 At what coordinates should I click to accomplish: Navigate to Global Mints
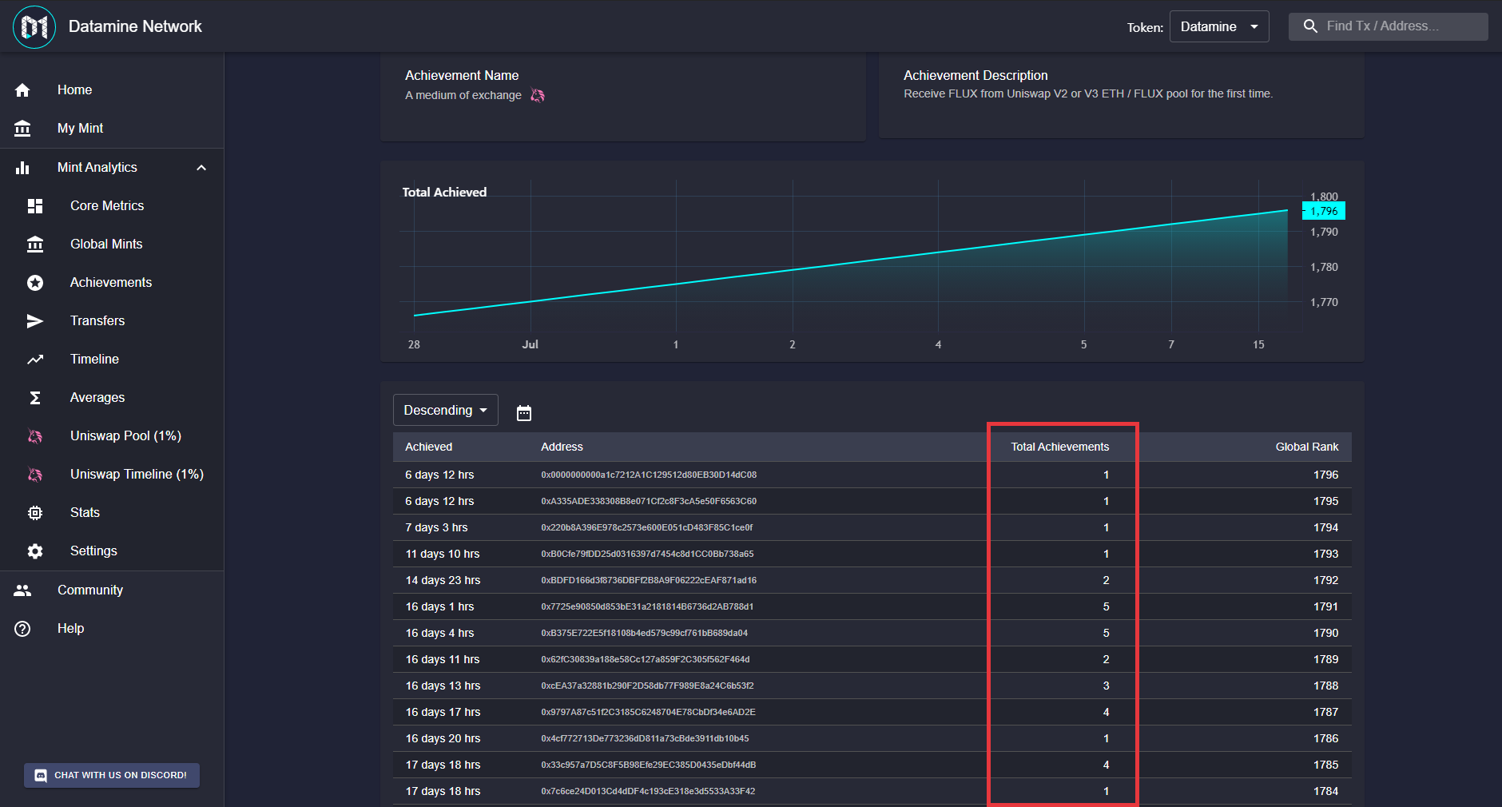pos(112,244)
